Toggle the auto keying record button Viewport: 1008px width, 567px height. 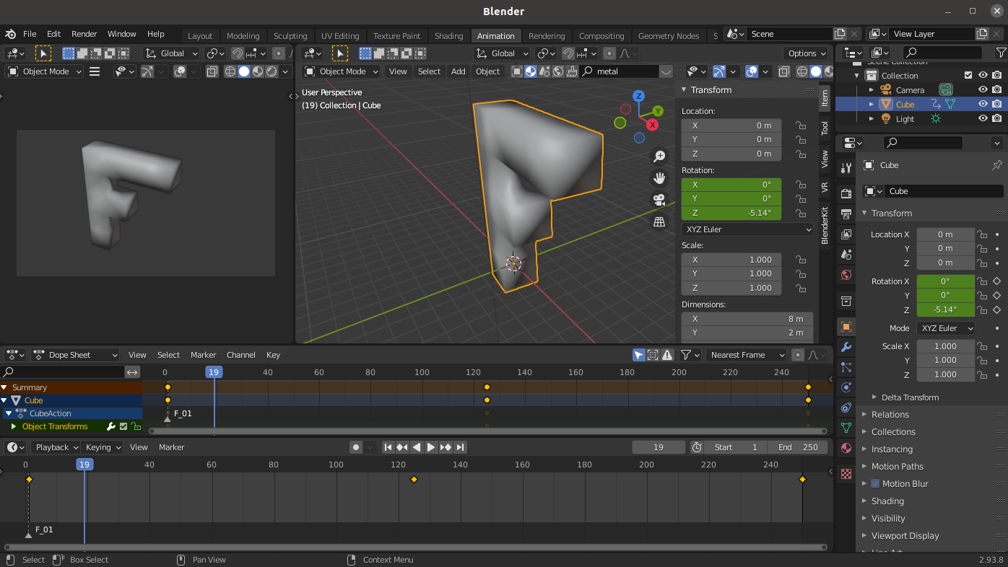(x=356, y=447)
